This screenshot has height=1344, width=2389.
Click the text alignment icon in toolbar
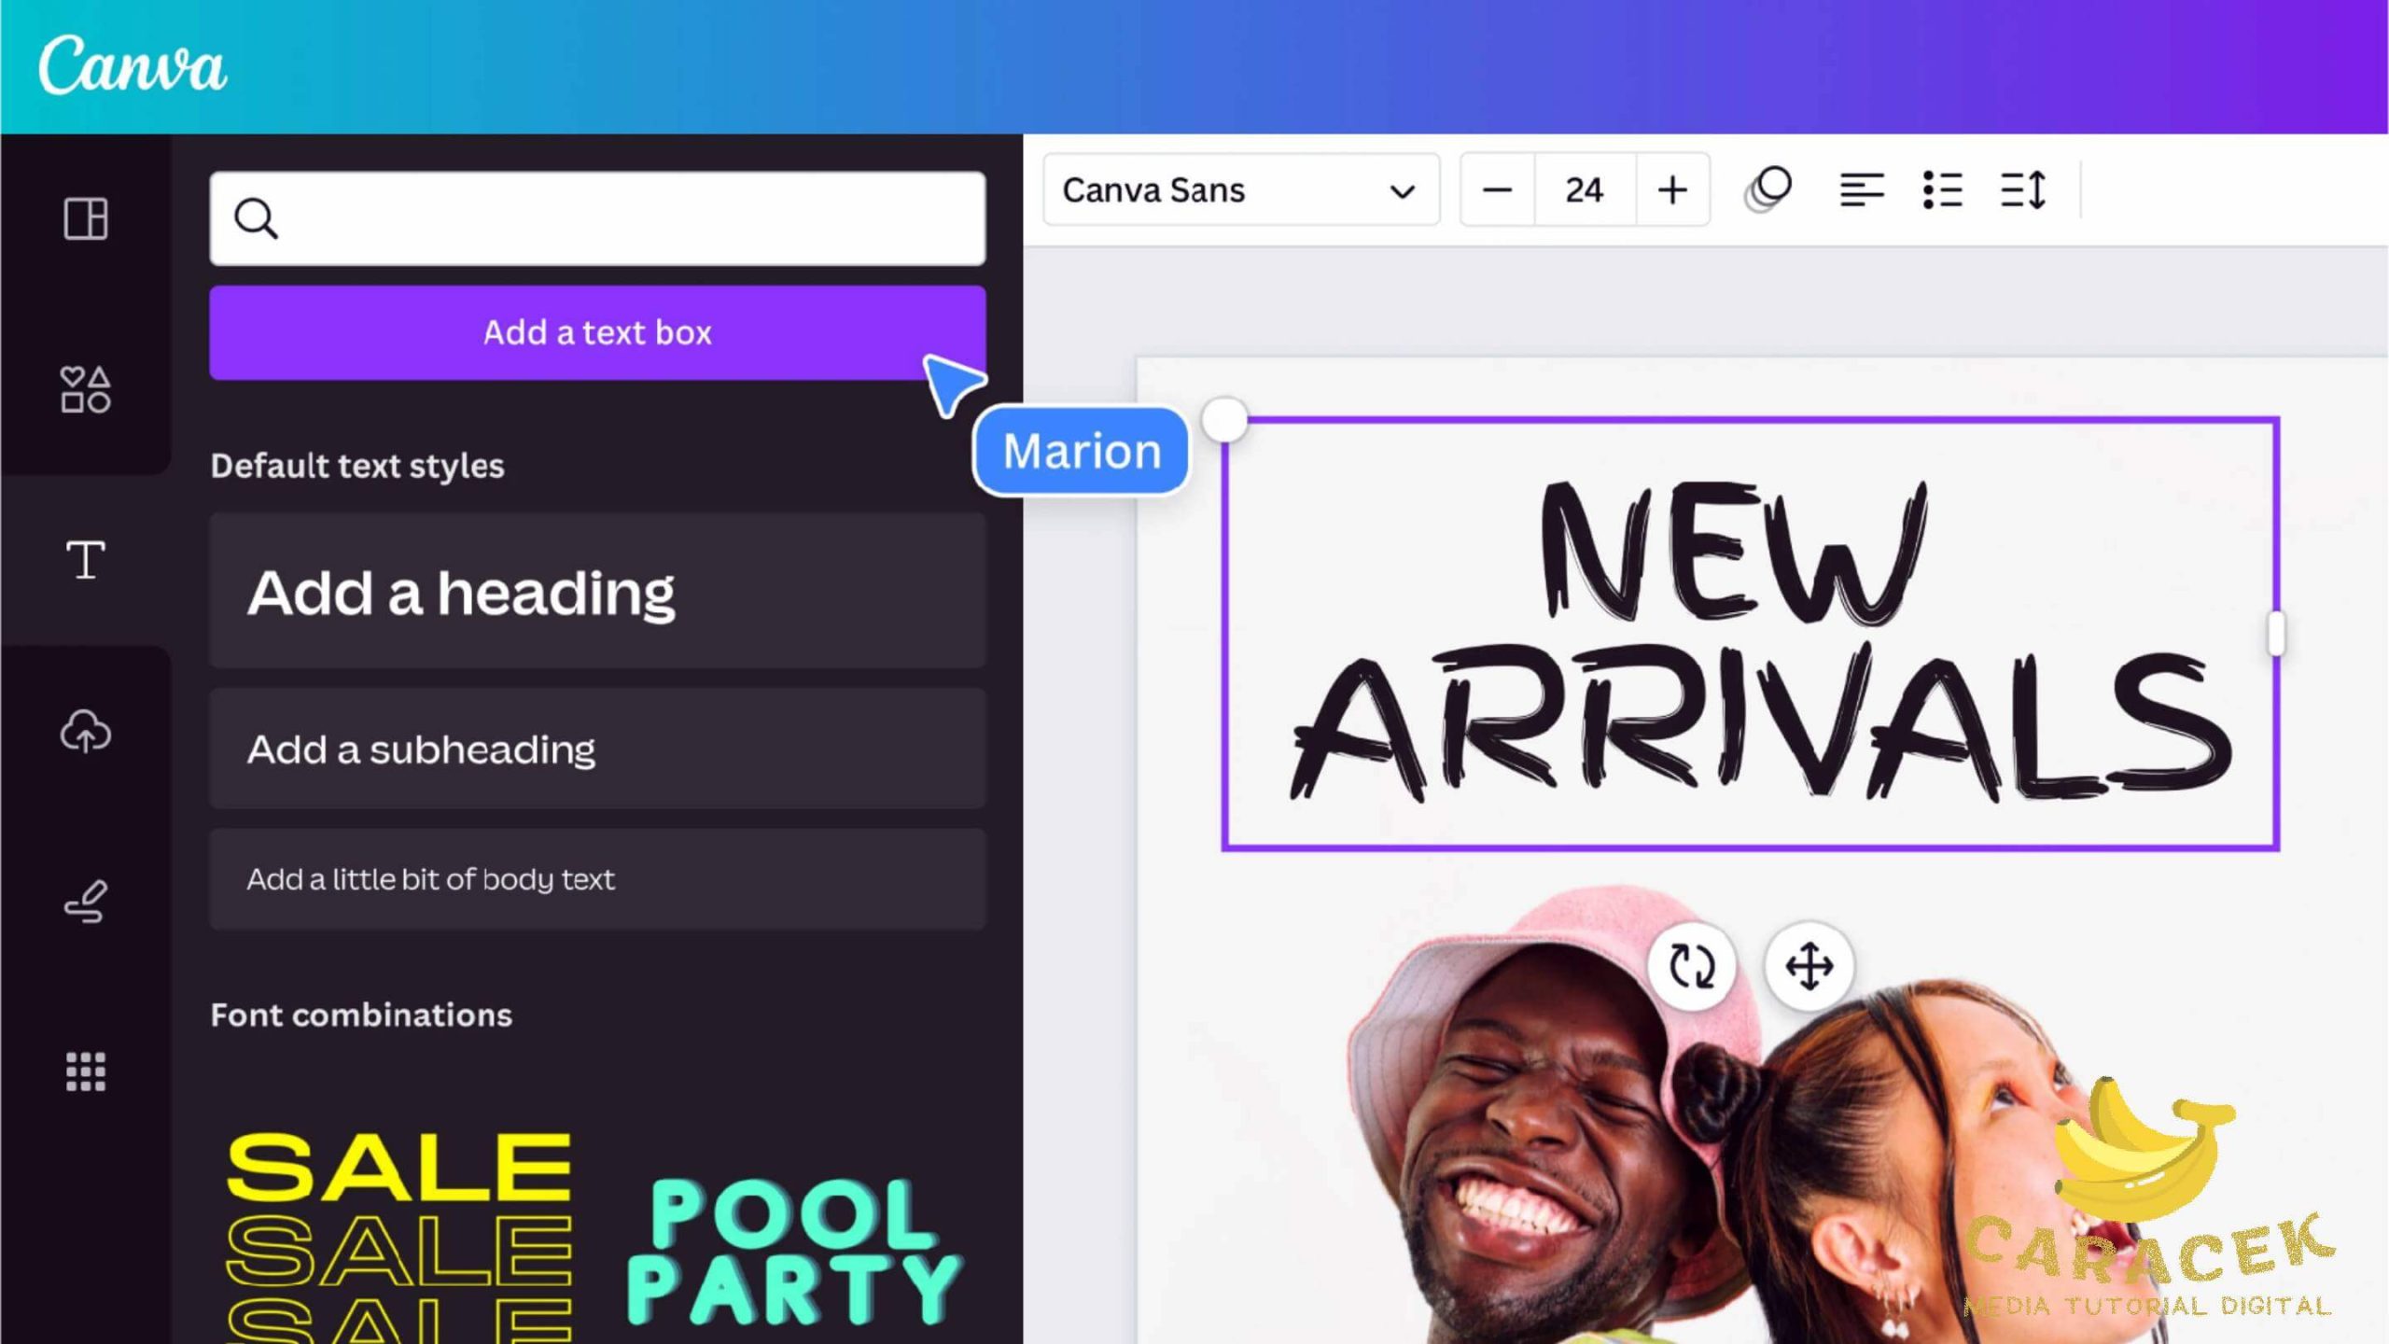coord(1859,190)
